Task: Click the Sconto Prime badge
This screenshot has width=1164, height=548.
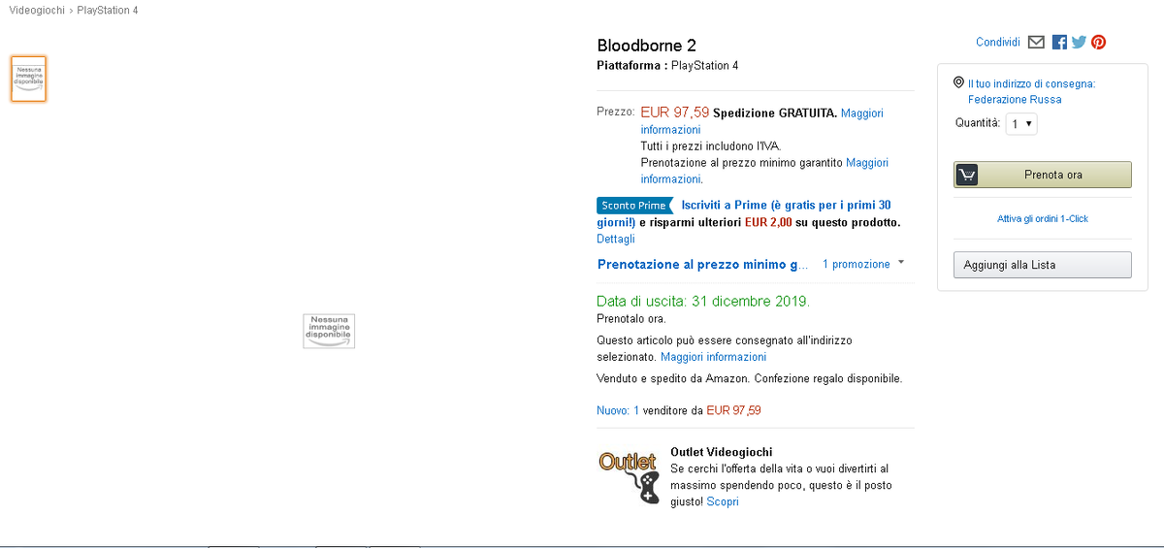Action: pos(633,206)
